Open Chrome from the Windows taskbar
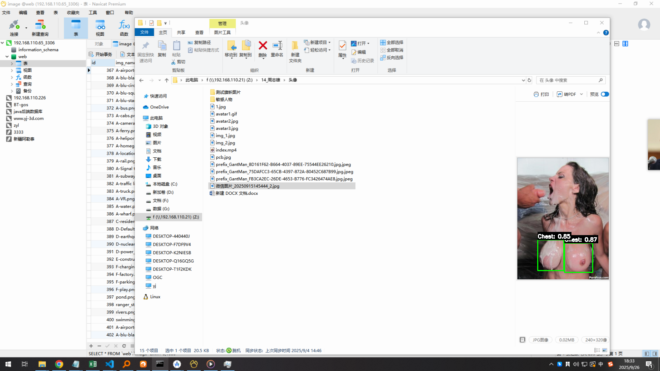This screenshot has width=660, height=371. pos(59,364)
